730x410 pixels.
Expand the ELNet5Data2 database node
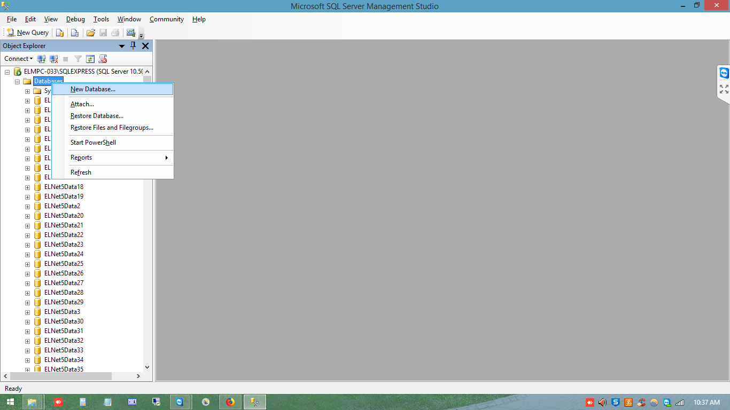pos(27,206)
